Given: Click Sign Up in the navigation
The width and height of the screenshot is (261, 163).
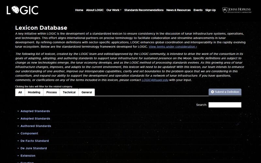Looking at the screenshot, I should point(210,10).
